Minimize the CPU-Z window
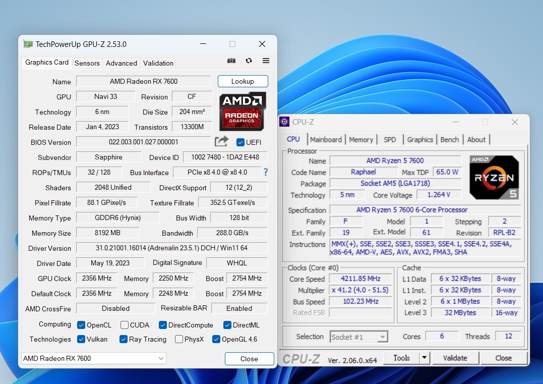This screenshot has height=384, width=543. tap(456, 122)
